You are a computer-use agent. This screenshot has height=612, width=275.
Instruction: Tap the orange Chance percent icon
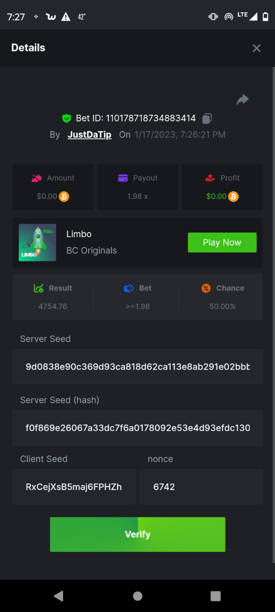click(206, 288)
